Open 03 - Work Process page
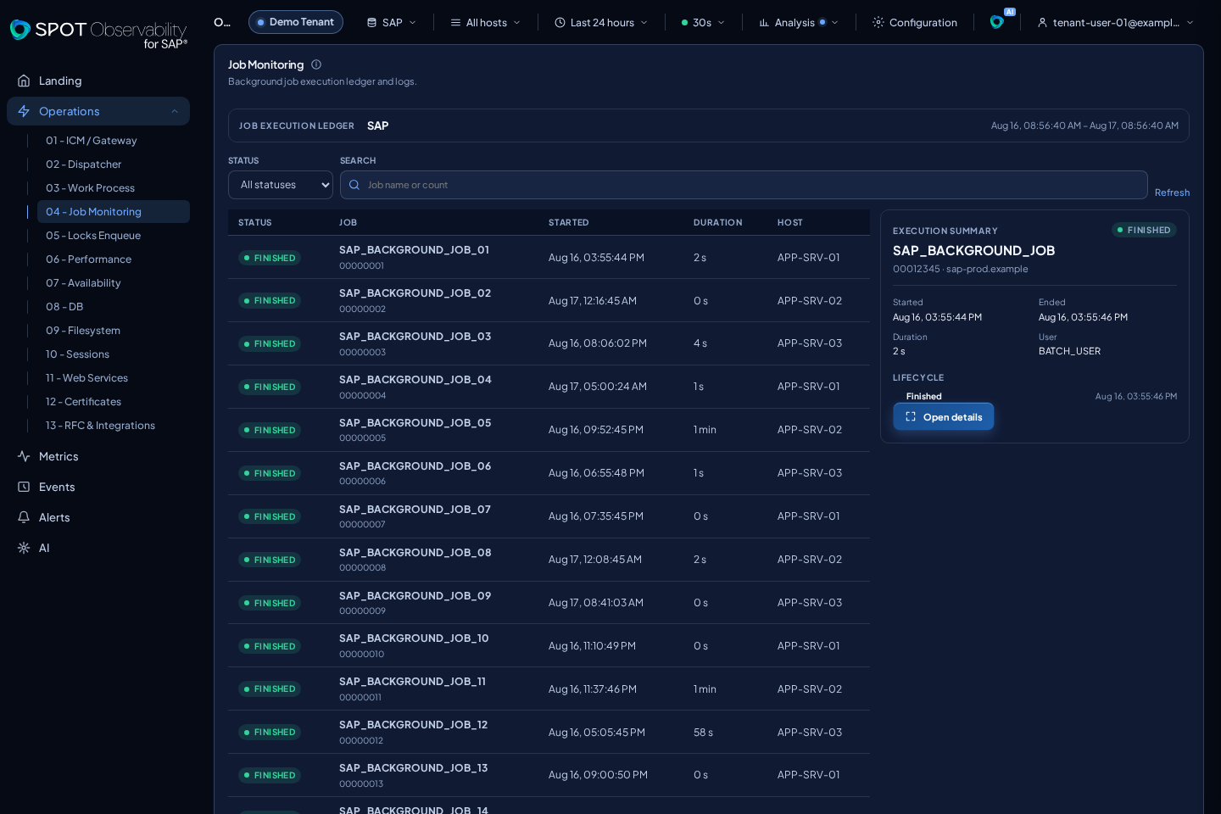 [x=114, y=188]
